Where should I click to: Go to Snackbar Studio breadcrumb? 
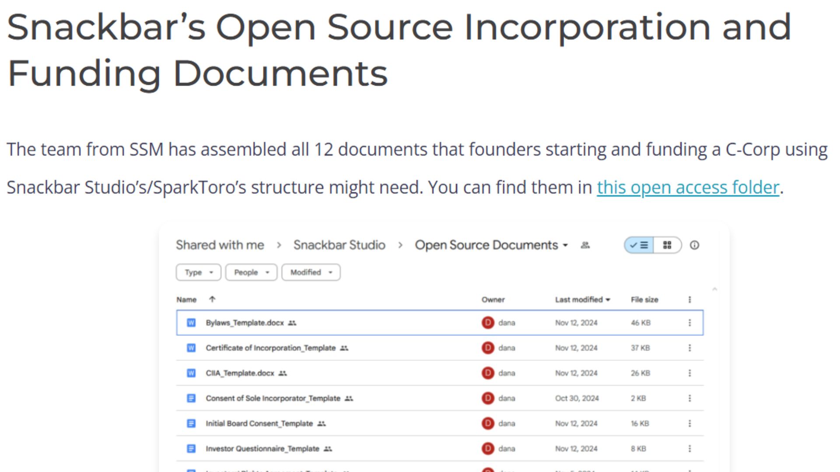(x=339, y=245)
